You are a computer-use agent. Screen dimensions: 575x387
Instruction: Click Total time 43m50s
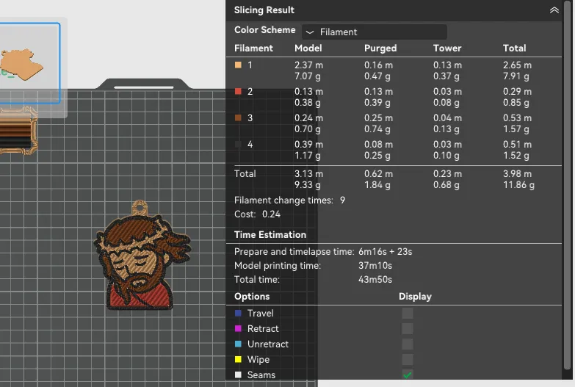(x=375, y=279)
